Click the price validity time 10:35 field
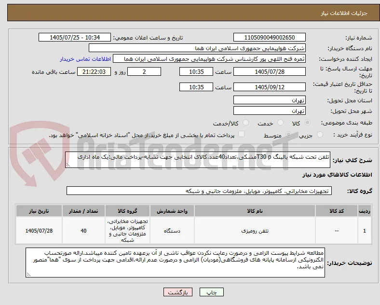 pyautogui.click(x=196, y=87)
